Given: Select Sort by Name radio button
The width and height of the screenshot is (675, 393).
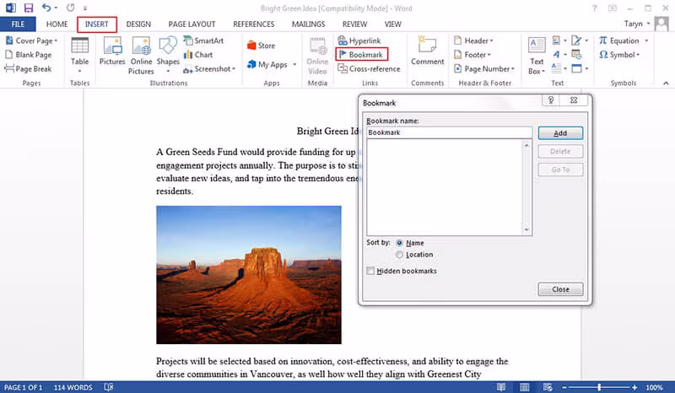Looking at the screenshot, I should point(399,243).
